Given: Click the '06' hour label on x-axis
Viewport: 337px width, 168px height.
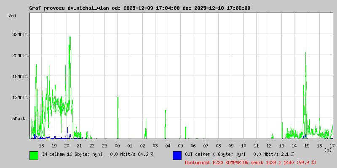Looking at the screenshot, I should 193,146.
